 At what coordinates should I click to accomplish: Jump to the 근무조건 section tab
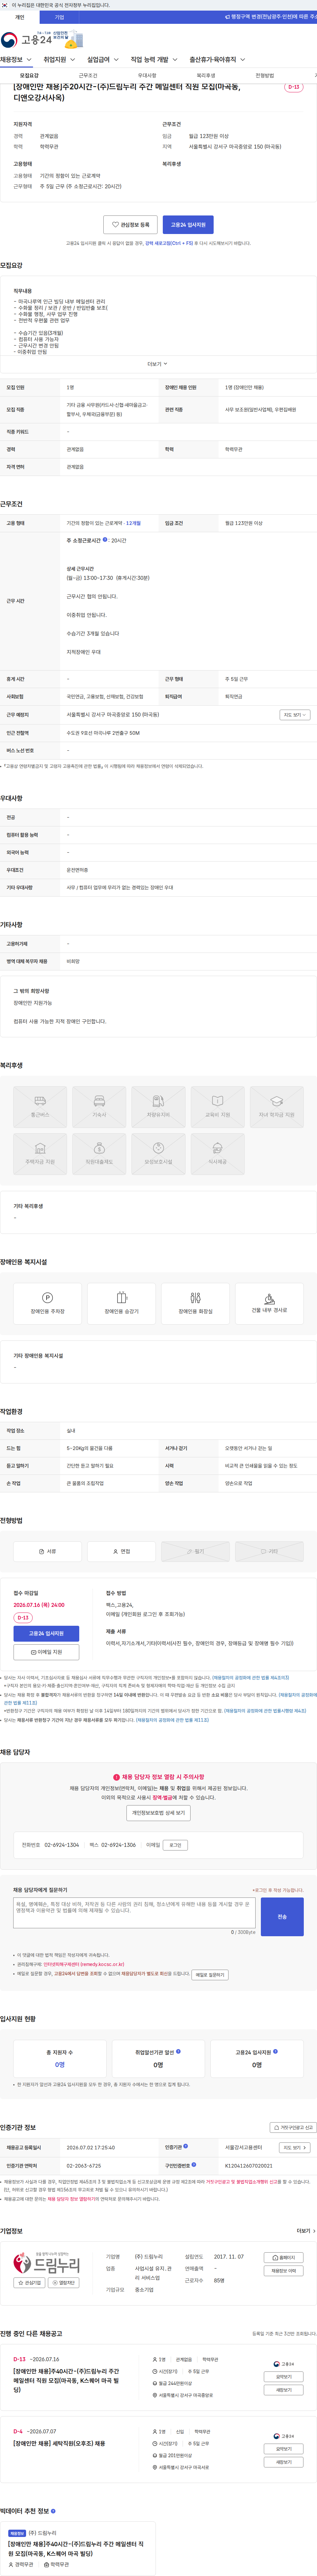point(88,76)
